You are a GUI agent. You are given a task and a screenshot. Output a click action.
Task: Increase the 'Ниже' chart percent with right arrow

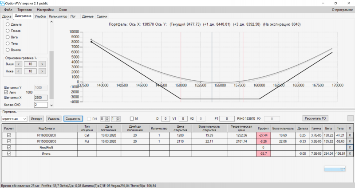pos(42,71)
